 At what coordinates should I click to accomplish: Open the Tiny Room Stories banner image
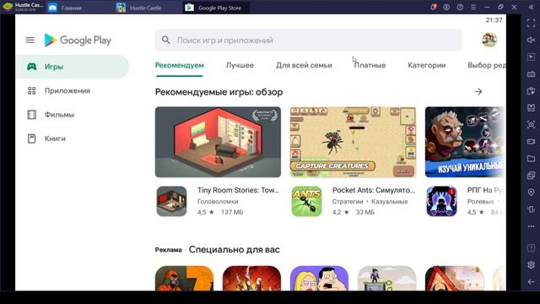click(218, 142)
